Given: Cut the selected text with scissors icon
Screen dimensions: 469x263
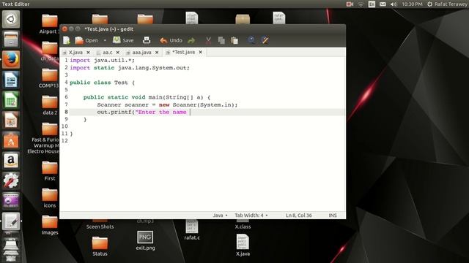Looking at the screenshot, I should (208, 40).
